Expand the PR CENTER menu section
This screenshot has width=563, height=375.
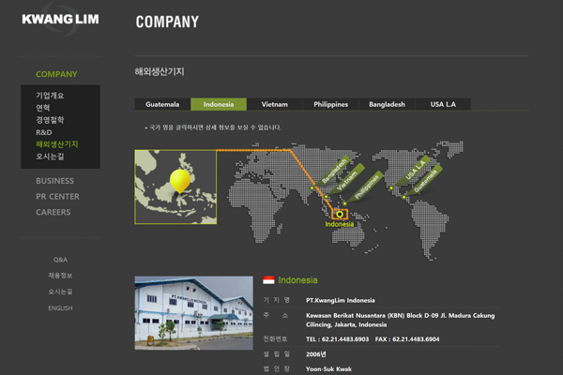[x=57, y=197]
